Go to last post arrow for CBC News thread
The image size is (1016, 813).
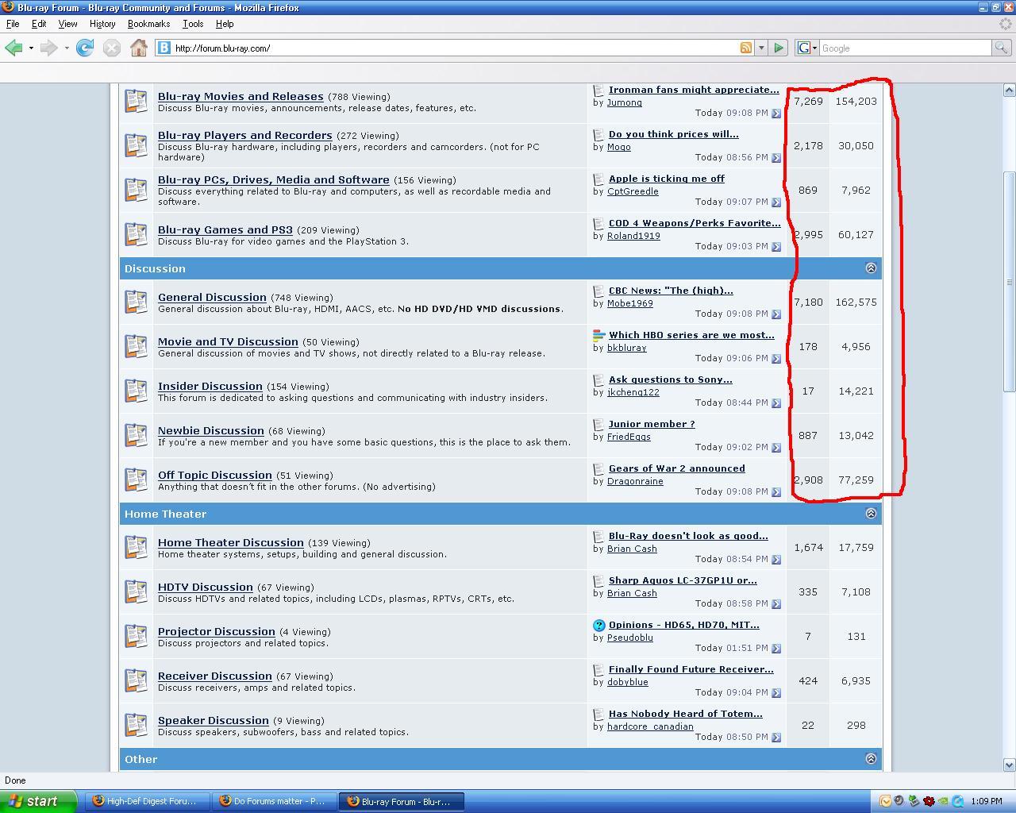776,314
